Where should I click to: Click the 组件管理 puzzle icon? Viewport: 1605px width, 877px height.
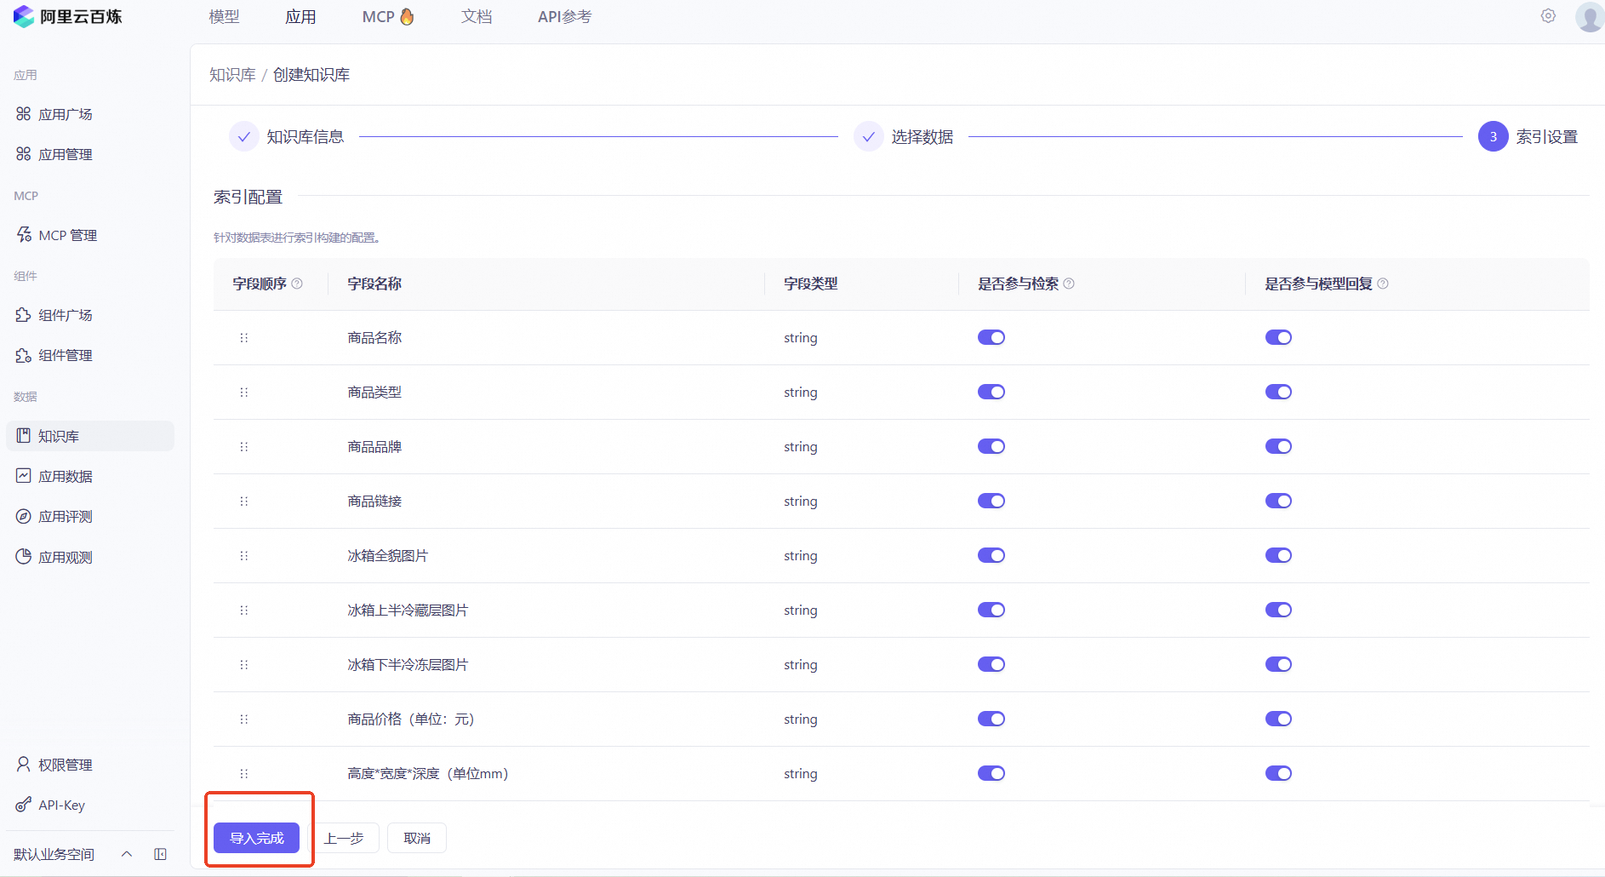click(23, 355)
